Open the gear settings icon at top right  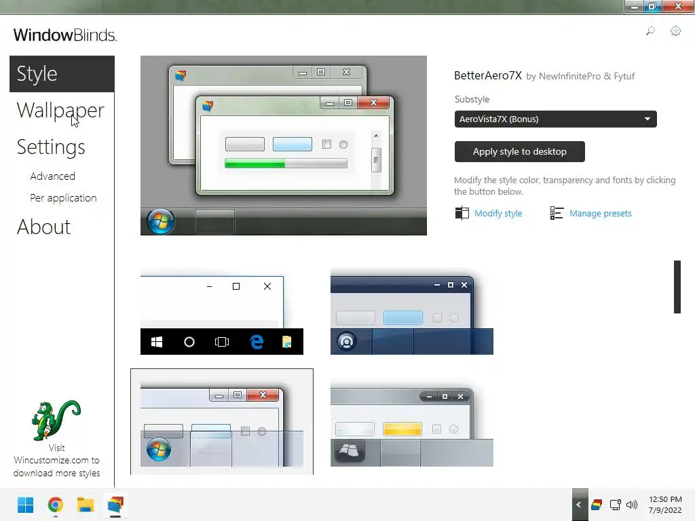click(x=675, y=31)
